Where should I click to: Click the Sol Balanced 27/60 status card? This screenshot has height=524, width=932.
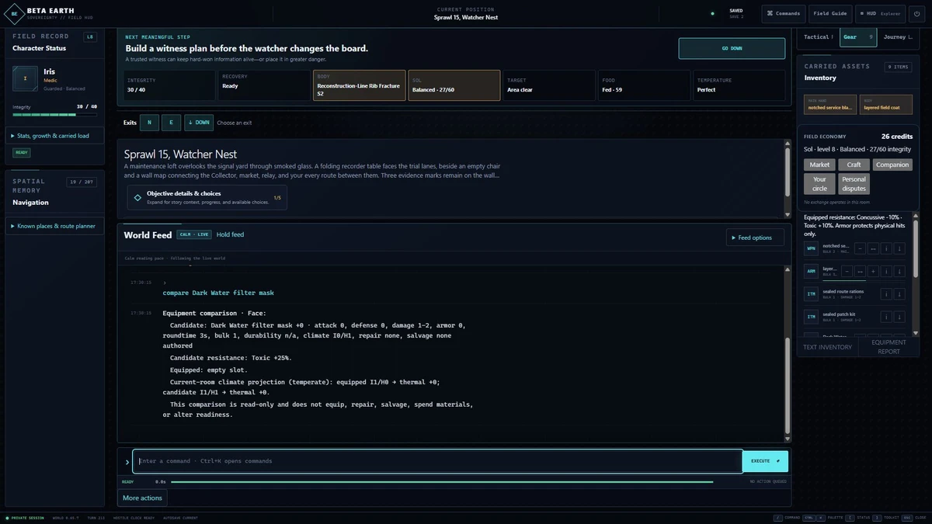(454, 85)
